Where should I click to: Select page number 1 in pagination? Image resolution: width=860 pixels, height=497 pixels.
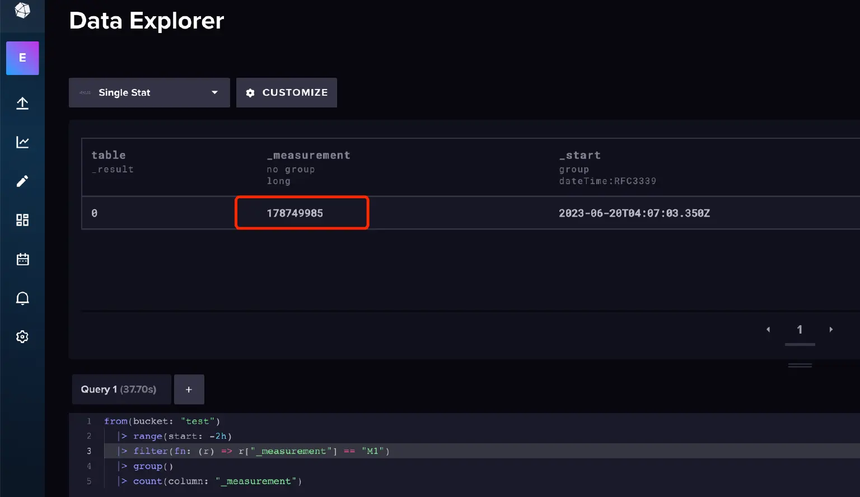click(800, 330)
